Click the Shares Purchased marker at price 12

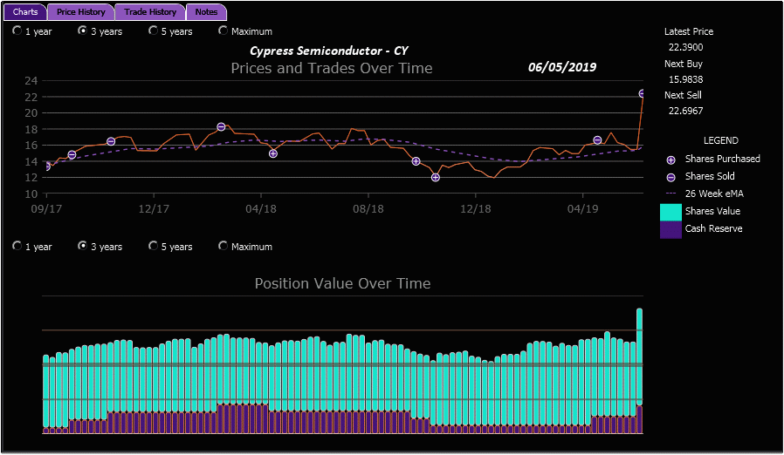coord(436,178)
